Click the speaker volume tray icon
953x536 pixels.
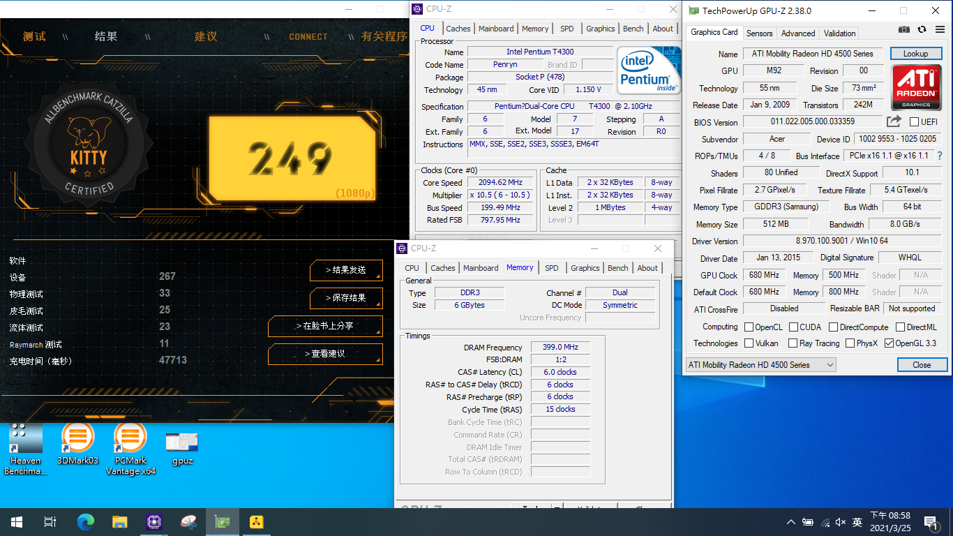(841, 522)
